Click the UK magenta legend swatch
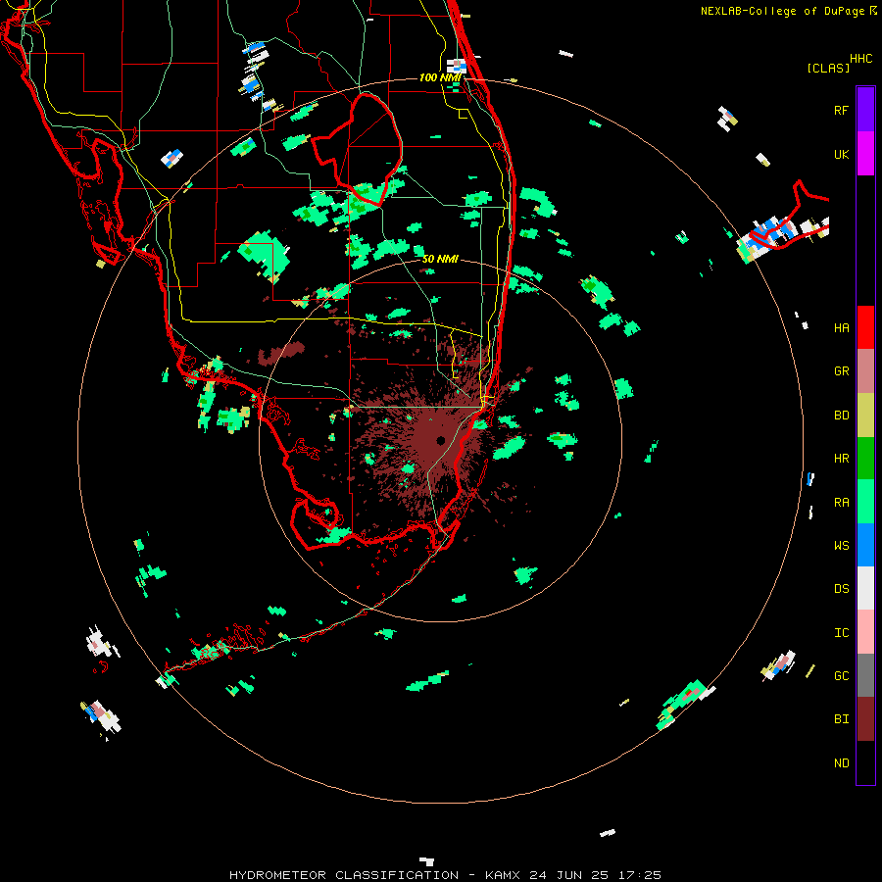Screen dimensions: 882x882 pos(865,154)
